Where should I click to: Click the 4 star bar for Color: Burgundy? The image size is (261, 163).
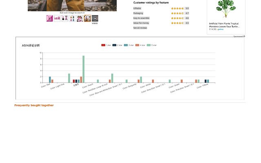(x=139, y=81)
